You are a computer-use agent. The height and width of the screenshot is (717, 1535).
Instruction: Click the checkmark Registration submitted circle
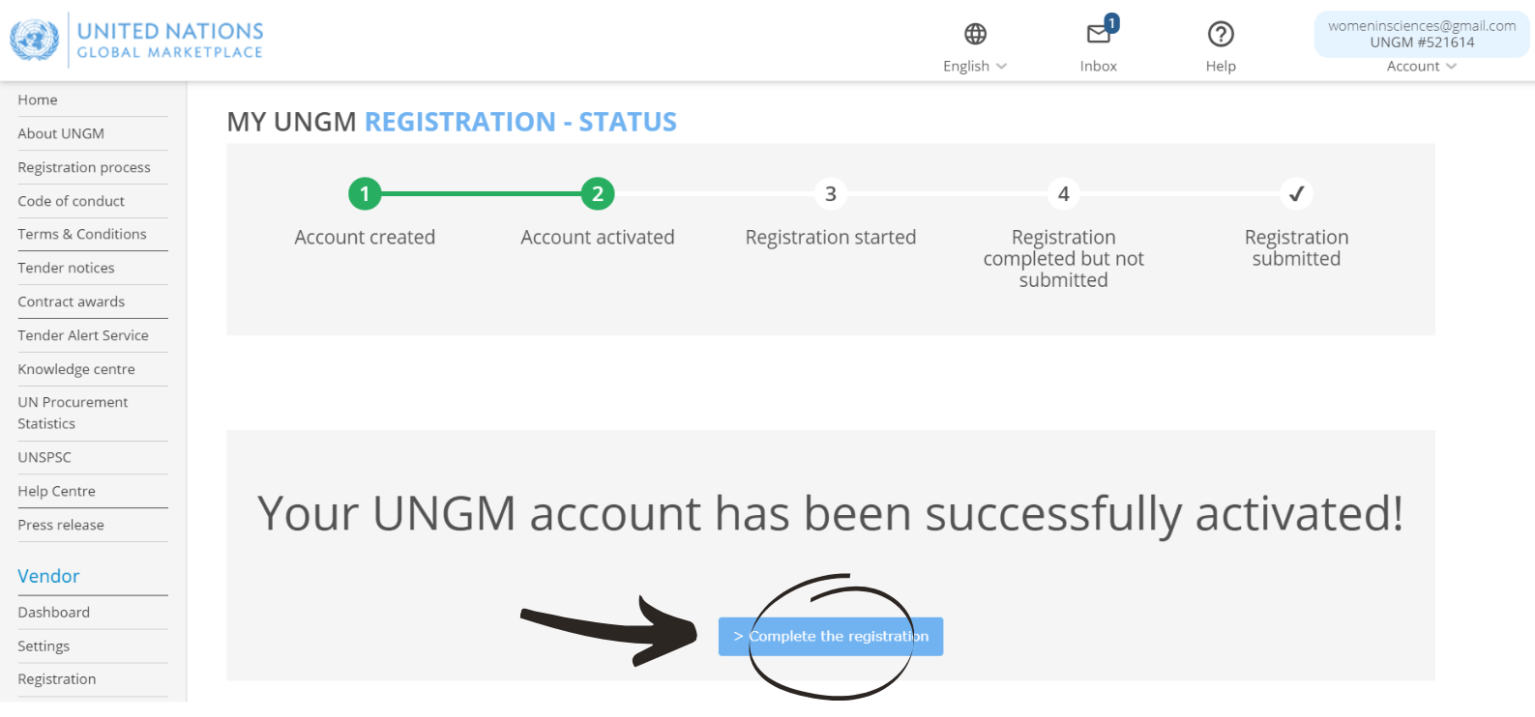click(1296, 194)
